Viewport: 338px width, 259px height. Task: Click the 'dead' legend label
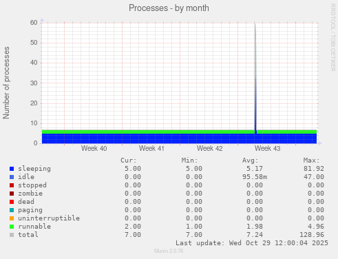tap(26, 202)
